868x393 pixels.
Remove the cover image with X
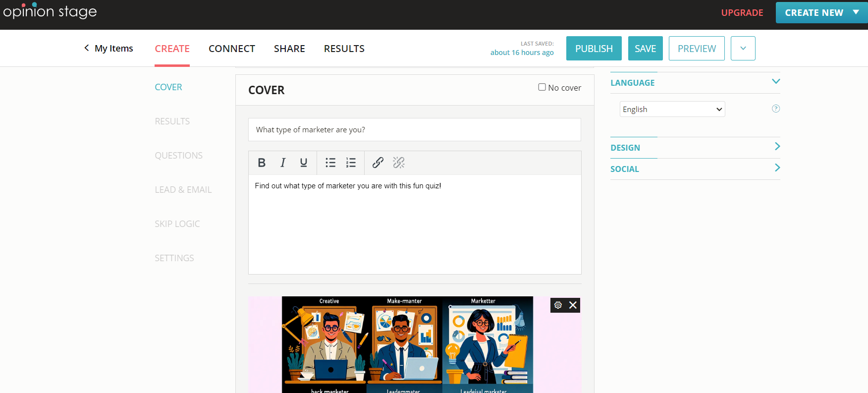573,305
